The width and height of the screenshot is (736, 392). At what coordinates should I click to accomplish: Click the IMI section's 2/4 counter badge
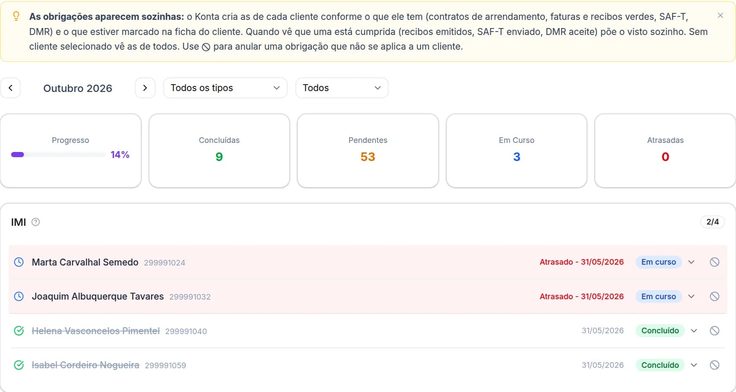pos(712,222)
